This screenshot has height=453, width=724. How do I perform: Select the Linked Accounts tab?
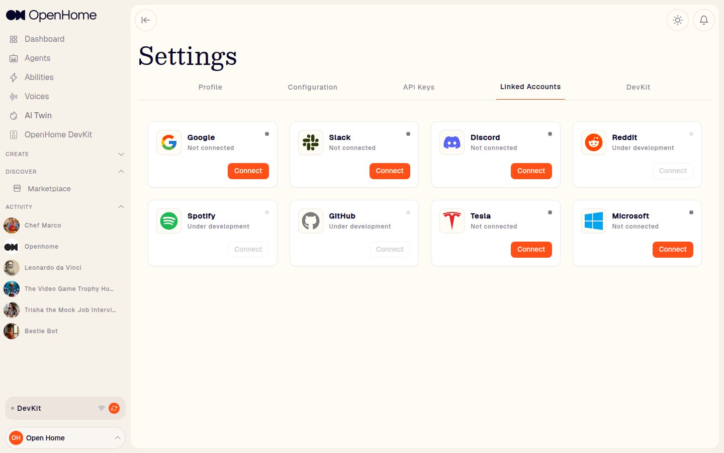(x=530, y=87)
